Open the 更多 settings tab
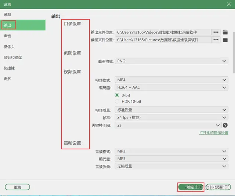235x196 pixels. pyautogui.click(x=23, y=79)
